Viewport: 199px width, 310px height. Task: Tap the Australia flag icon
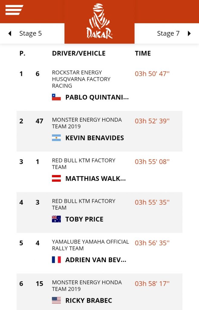pos(57,219)
